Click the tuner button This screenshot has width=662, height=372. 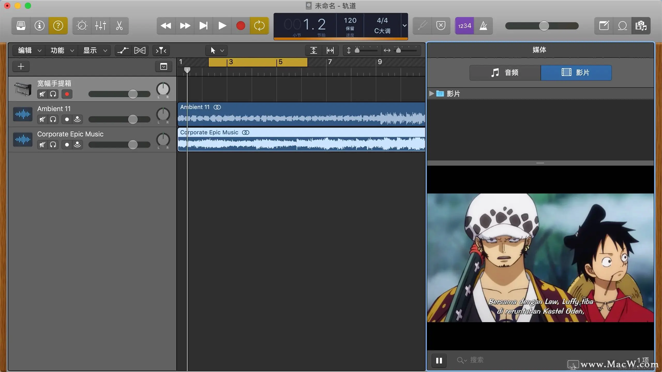422,26
